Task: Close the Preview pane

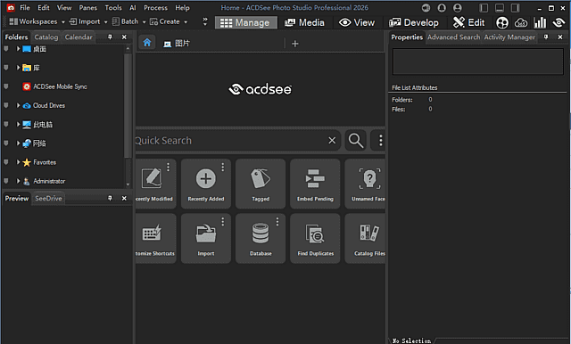Action: point(124,198)
